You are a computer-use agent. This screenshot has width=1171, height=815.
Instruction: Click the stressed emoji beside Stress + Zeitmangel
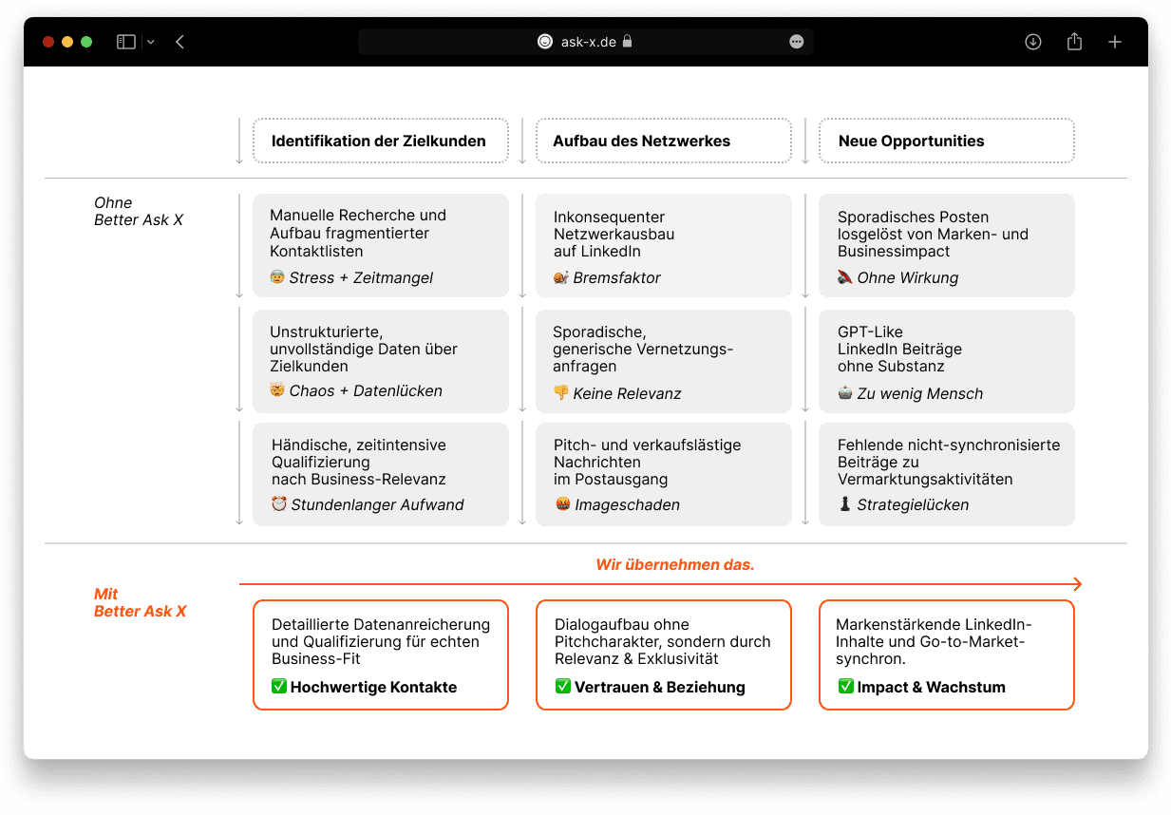tap(277, 277)
